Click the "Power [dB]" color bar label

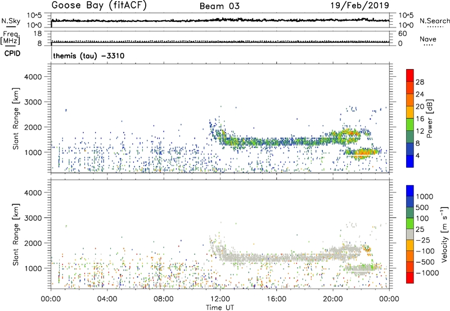click(429, 118)
